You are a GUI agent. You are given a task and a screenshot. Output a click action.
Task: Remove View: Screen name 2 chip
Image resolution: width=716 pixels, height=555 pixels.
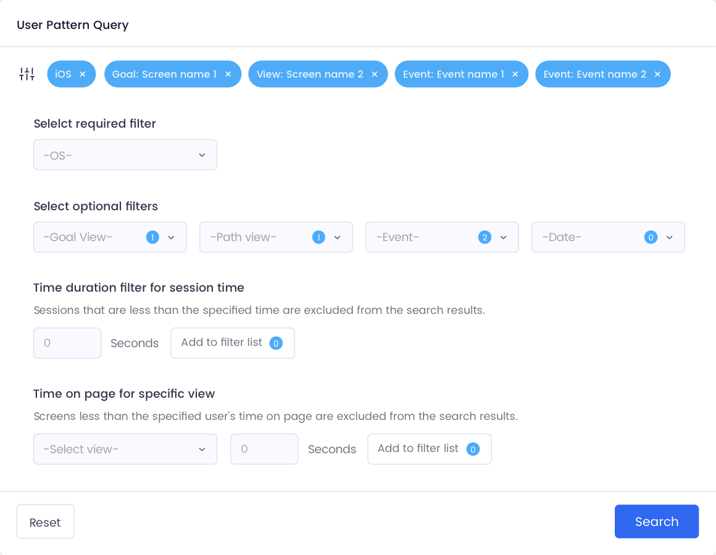[375, 74]
